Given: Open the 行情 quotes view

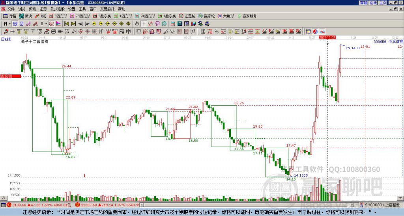Looking at the screenshot, I should click(9, 16).
